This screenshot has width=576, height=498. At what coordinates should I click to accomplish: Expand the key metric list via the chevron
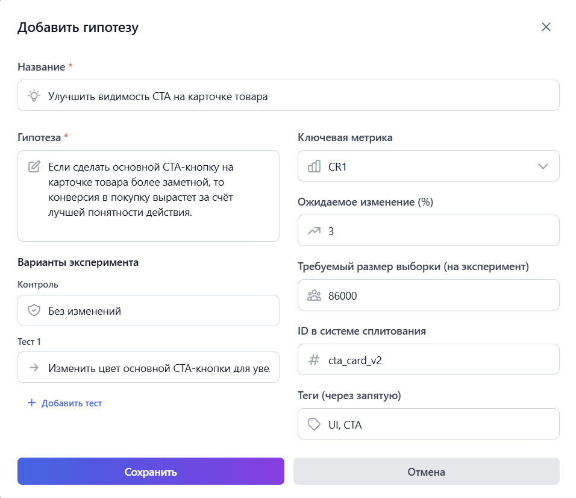click(544, 166)
